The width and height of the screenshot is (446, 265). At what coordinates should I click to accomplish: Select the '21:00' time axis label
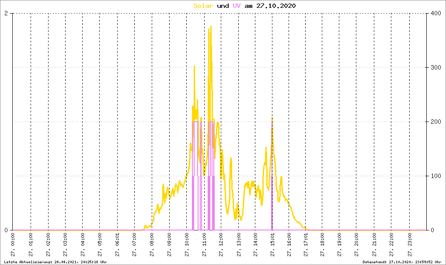[x=374, y=244]
